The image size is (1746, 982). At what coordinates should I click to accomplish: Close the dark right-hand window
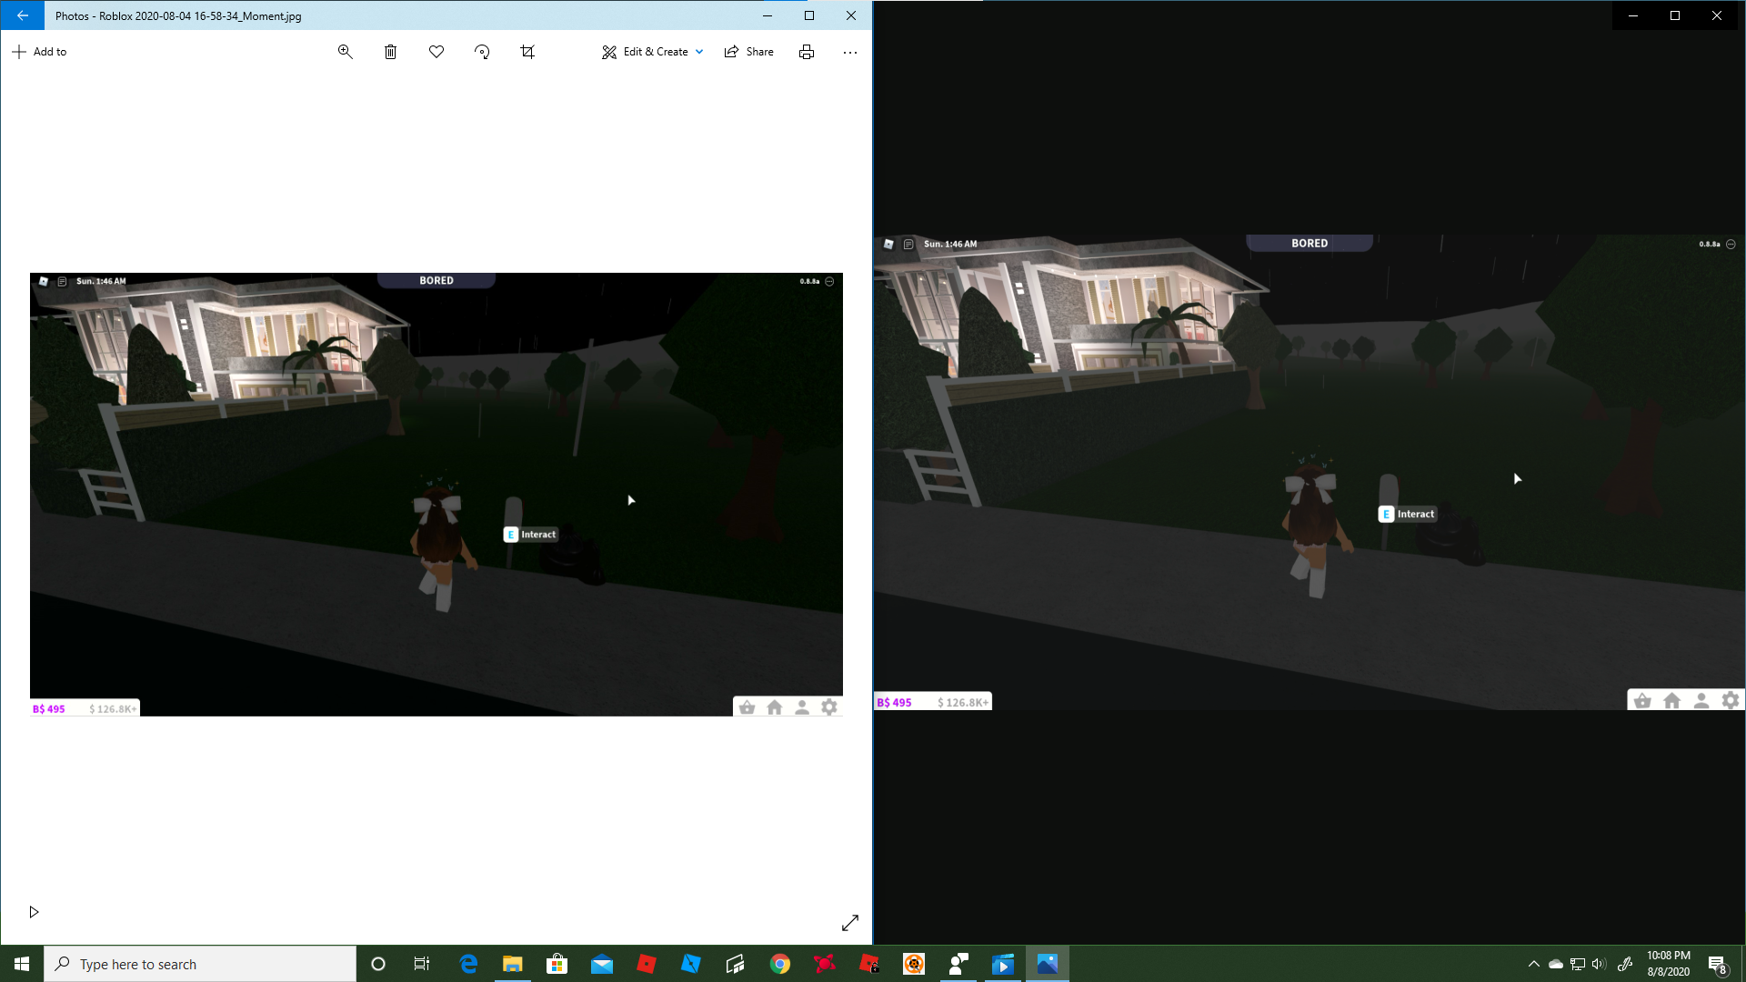[1717, 15]
